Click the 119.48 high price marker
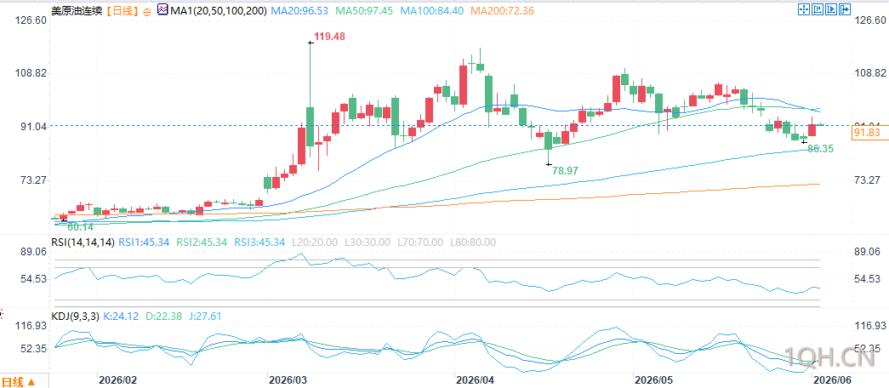This screenshot has width=889, height=388. (329, 37)
